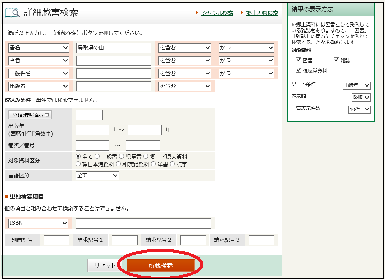
Task: Click the 絞込み条件 label
Action: click(18, 100)
